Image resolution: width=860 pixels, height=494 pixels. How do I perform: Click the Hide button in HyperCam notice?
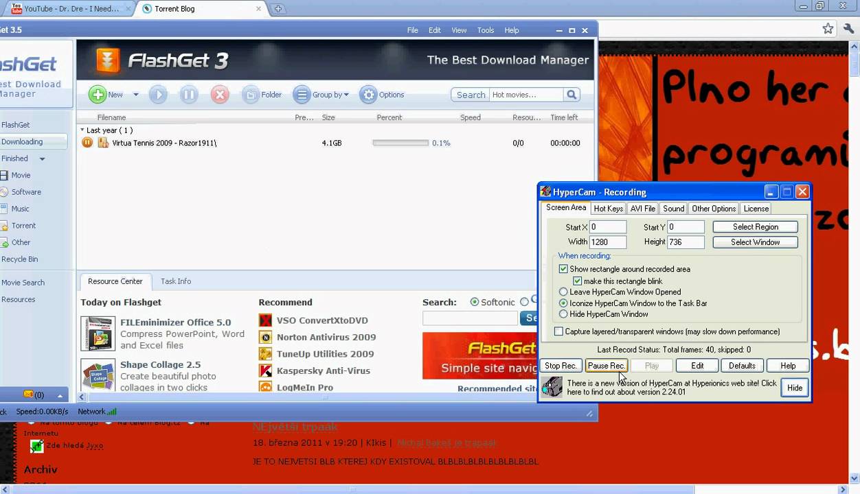[x=795, y=388]
